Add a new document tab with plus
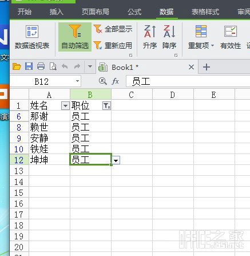 tap(207, 67)
